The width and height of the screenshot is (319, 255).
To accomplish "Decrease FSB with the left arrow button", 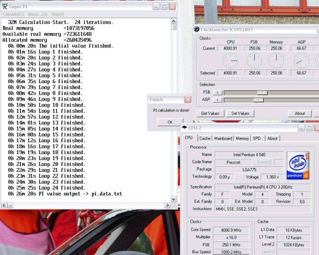I will tap(217, 93).
